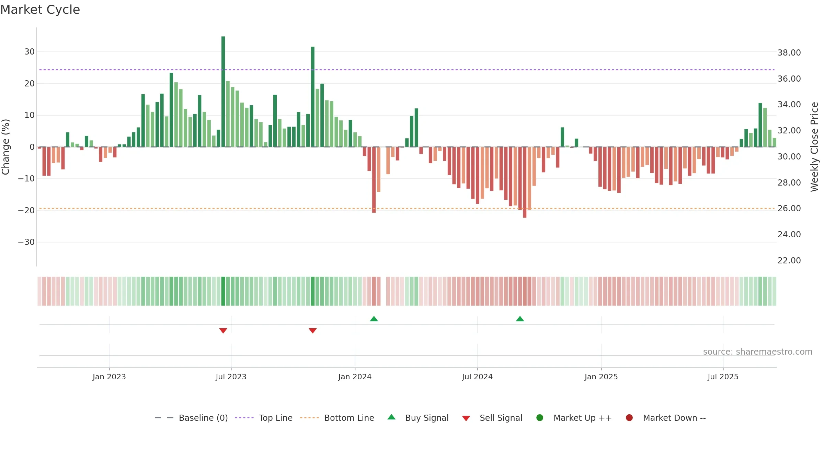This screenshot has height=463, width=824.
Task: Click the Jan 2024 axis label
Action: [x=355, y=377]
